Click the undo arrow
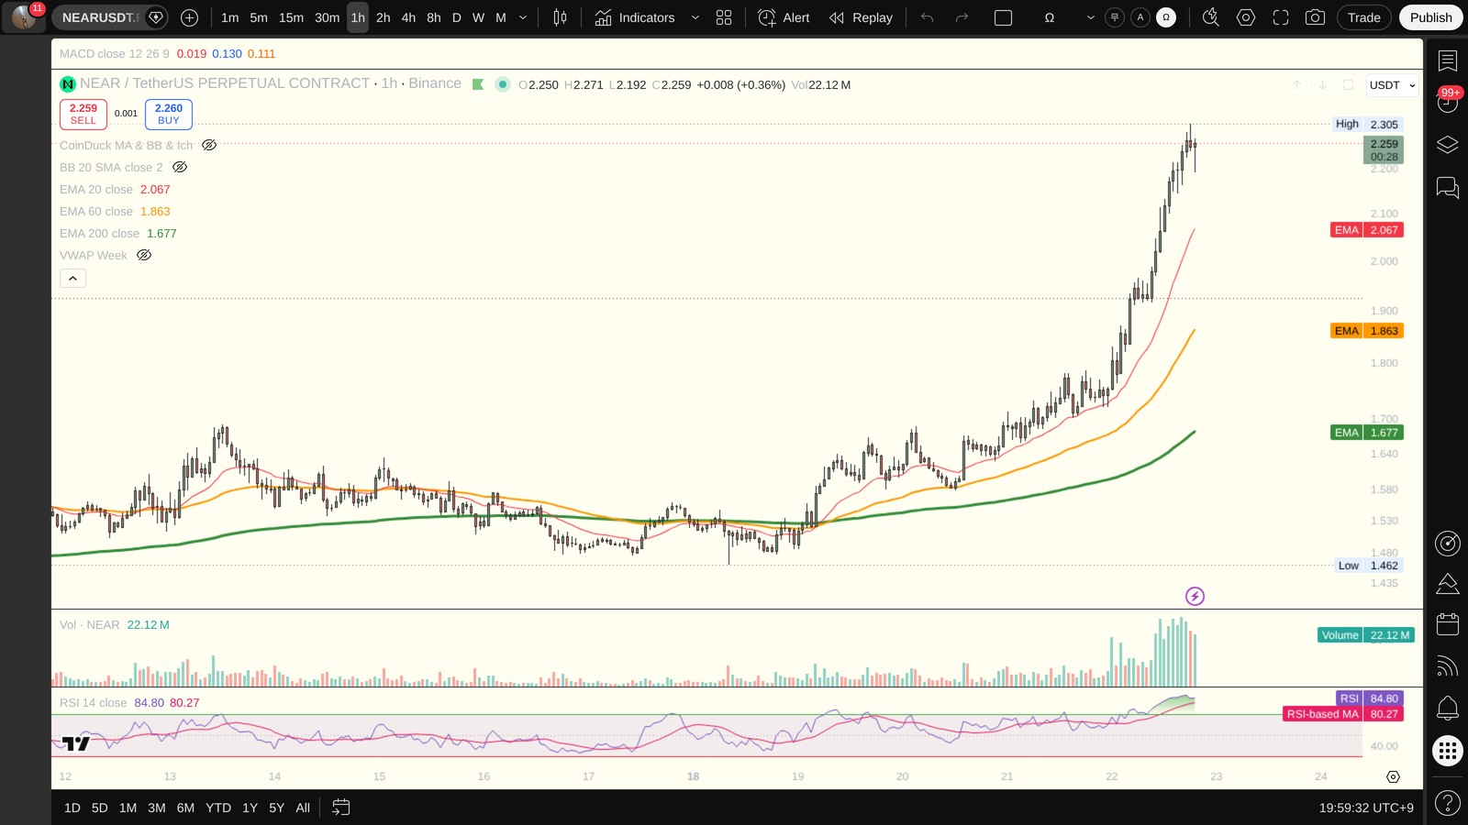Image resolution: width=1468 pixels, height=825 pixels. point(928,17)
